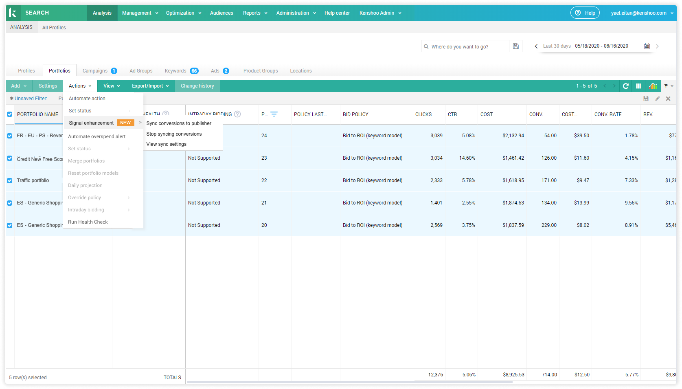Screen dimensions: 682x389
Task: Select View sync settings
Action: tap(166, 144)
